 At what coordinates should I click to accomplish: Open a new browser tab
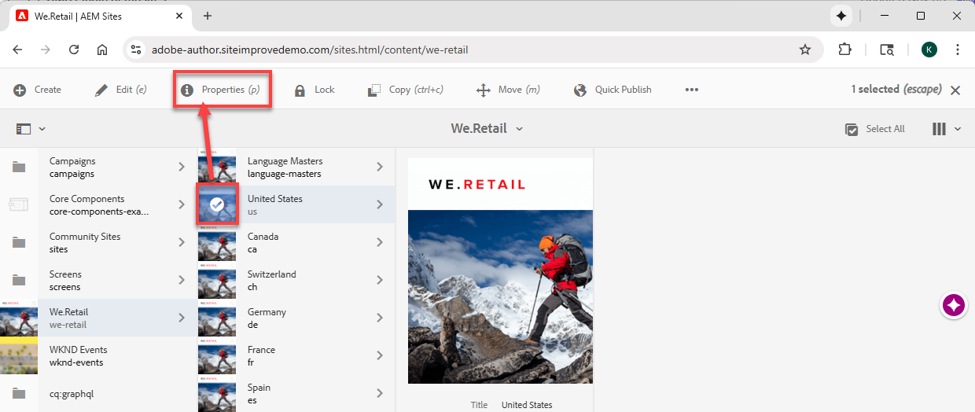click(208, 16)
